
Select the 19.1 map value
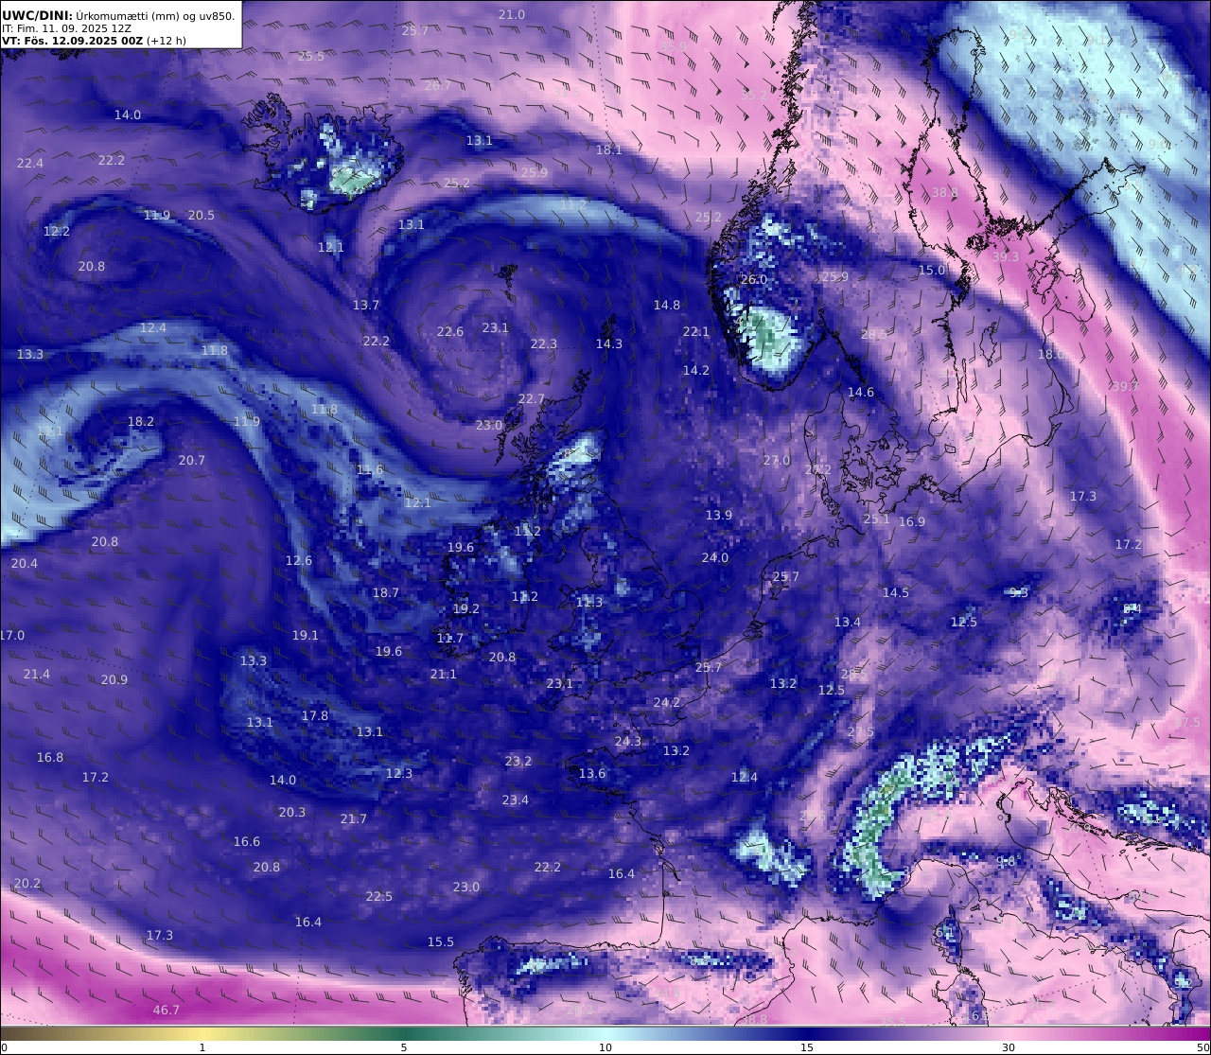[x=306, y=635]
